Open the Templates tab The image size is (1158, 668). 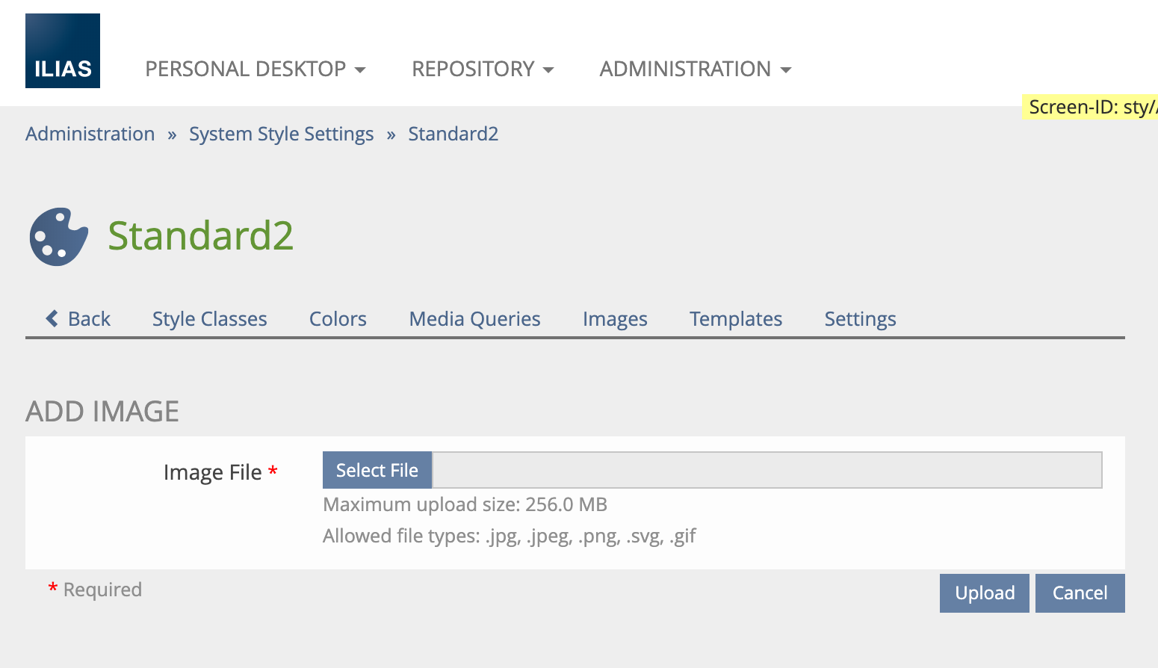click(x=735, y=319)
